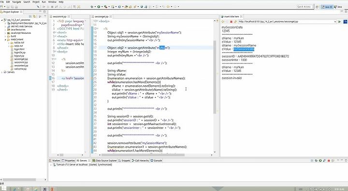Expand JavaScript Resources node

[5, 33]
